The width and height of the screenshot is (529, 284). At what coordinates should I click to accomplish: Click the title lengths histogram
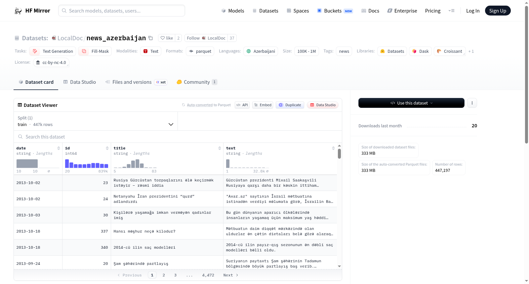tap(135, 164)
